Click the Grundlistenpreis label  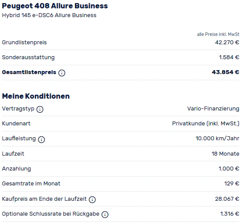coord(24,43)
